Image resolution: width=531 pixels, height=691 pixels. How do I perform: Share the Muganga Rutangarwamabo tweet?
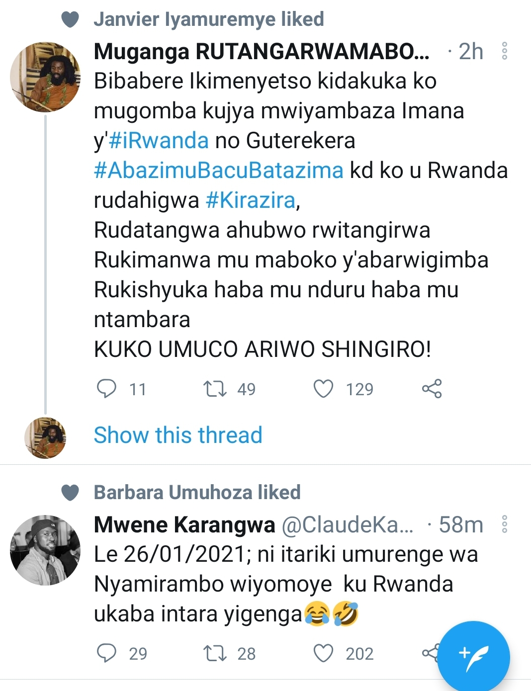point(432,389)
